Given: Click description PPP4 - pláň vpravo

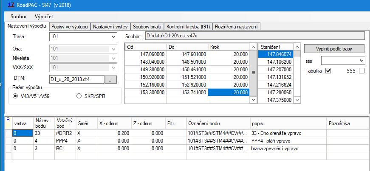Looking at the screenshot, I should point(288,141).
